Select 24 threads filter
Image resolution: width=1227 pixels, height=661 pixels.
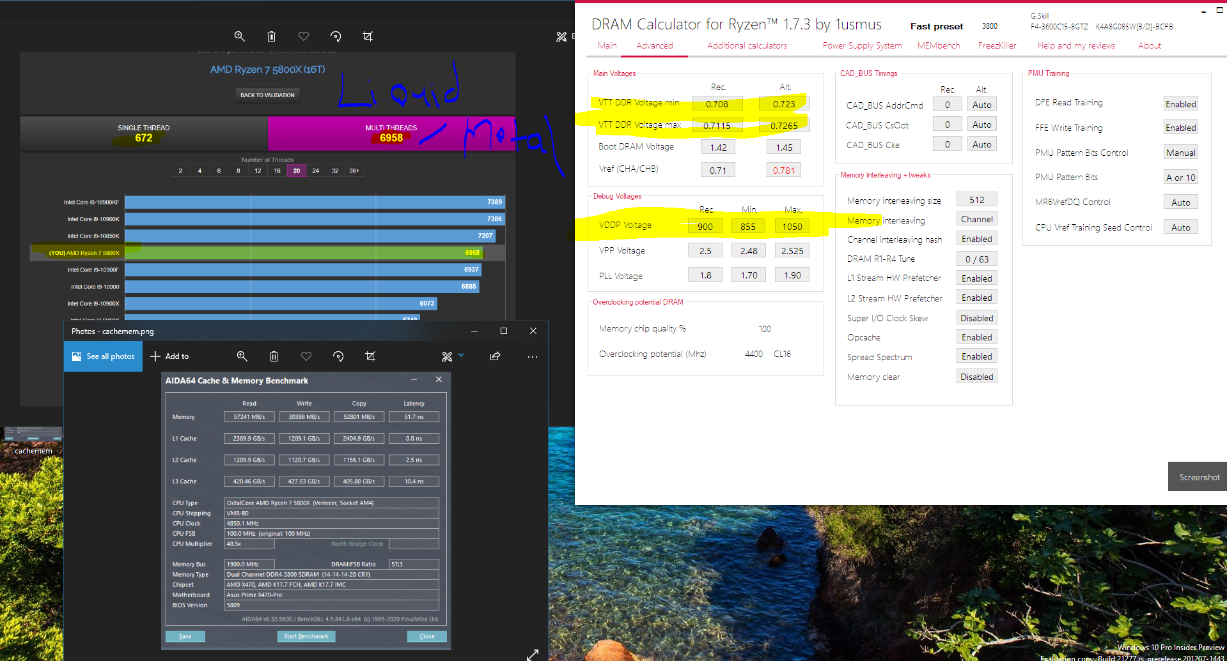(315, 171)
